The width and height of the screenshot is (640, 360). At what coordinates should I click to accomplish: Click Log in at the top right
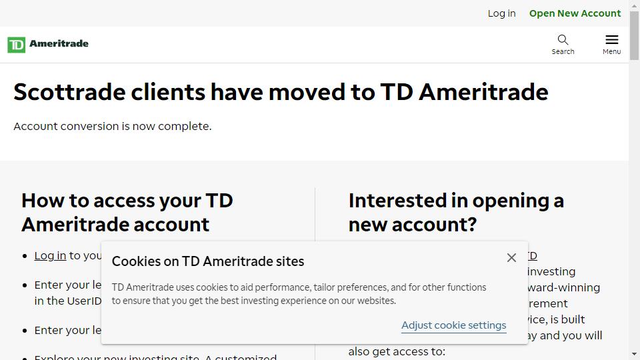(501, 13)
